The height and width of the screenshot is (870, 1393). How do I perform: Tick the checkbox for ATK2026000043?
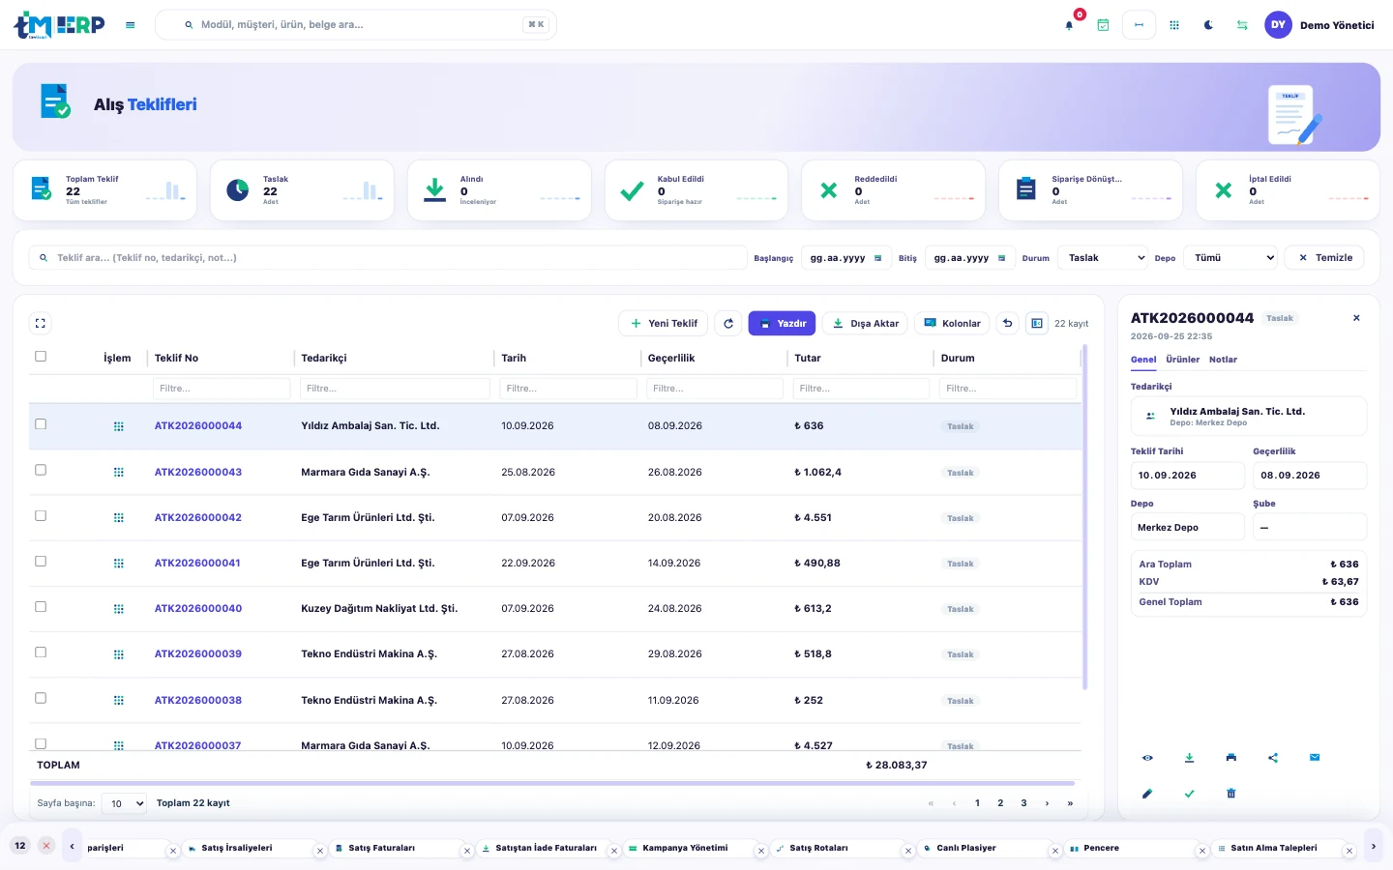[x=41, y=470]
